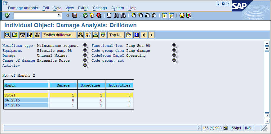This screenshot has height=134, width=271.
Task: Click the hierarchy structure icon after Switch drilldown
Action: click(x=80, y=35)
